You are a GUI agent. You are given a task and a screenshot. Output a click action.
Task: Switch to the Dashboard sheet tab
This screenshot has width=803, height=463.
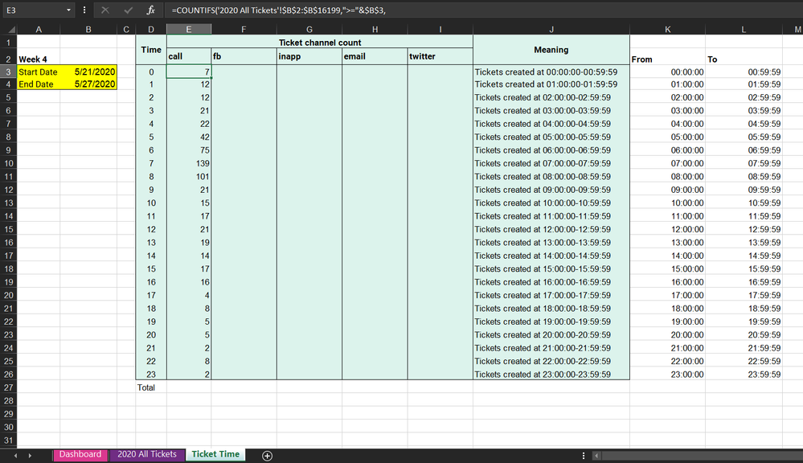[x=80, y=454]
